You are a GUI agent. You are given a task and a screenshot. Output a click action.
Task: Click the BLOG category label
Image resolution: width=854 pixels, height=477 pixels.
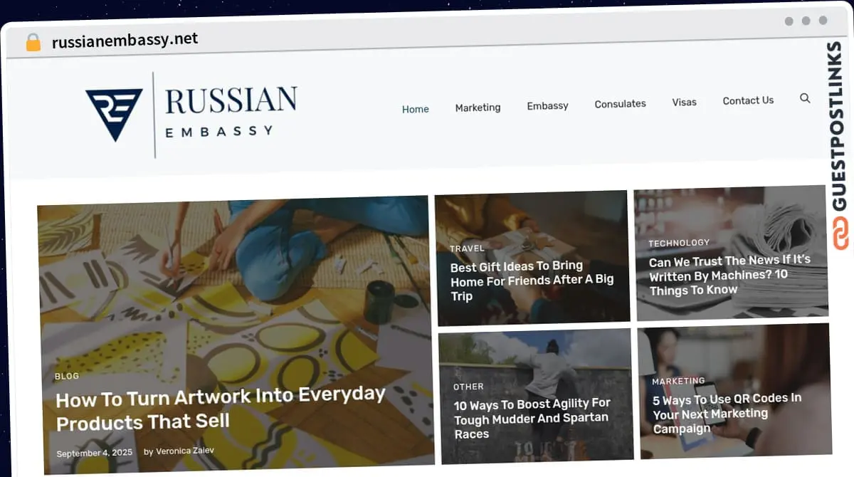point(67,376)
